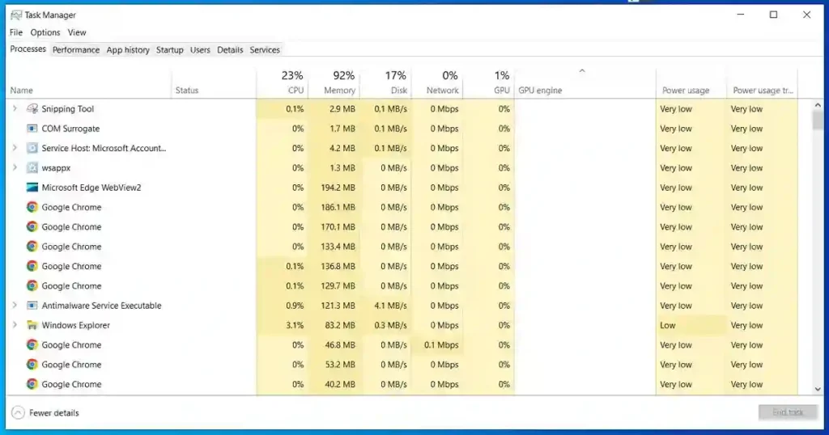Expand the Snipping Tool process group

pos(15,108)
